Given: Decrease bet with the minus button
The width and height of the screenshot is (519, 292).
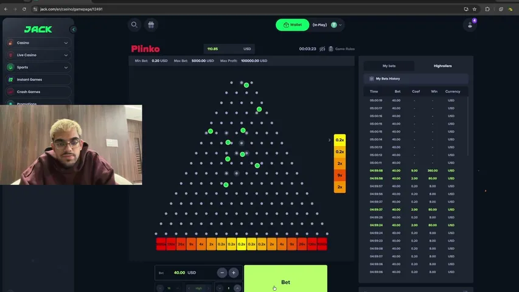Looking at the screenshot, I should [222, 273].
